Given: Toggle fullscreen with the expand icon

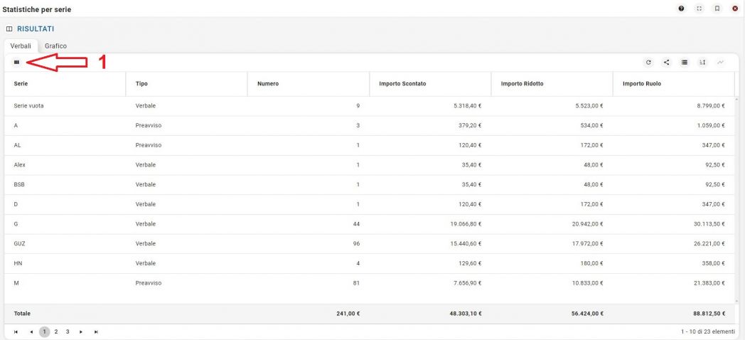Looking at the screenshot, I should (699, 9).
